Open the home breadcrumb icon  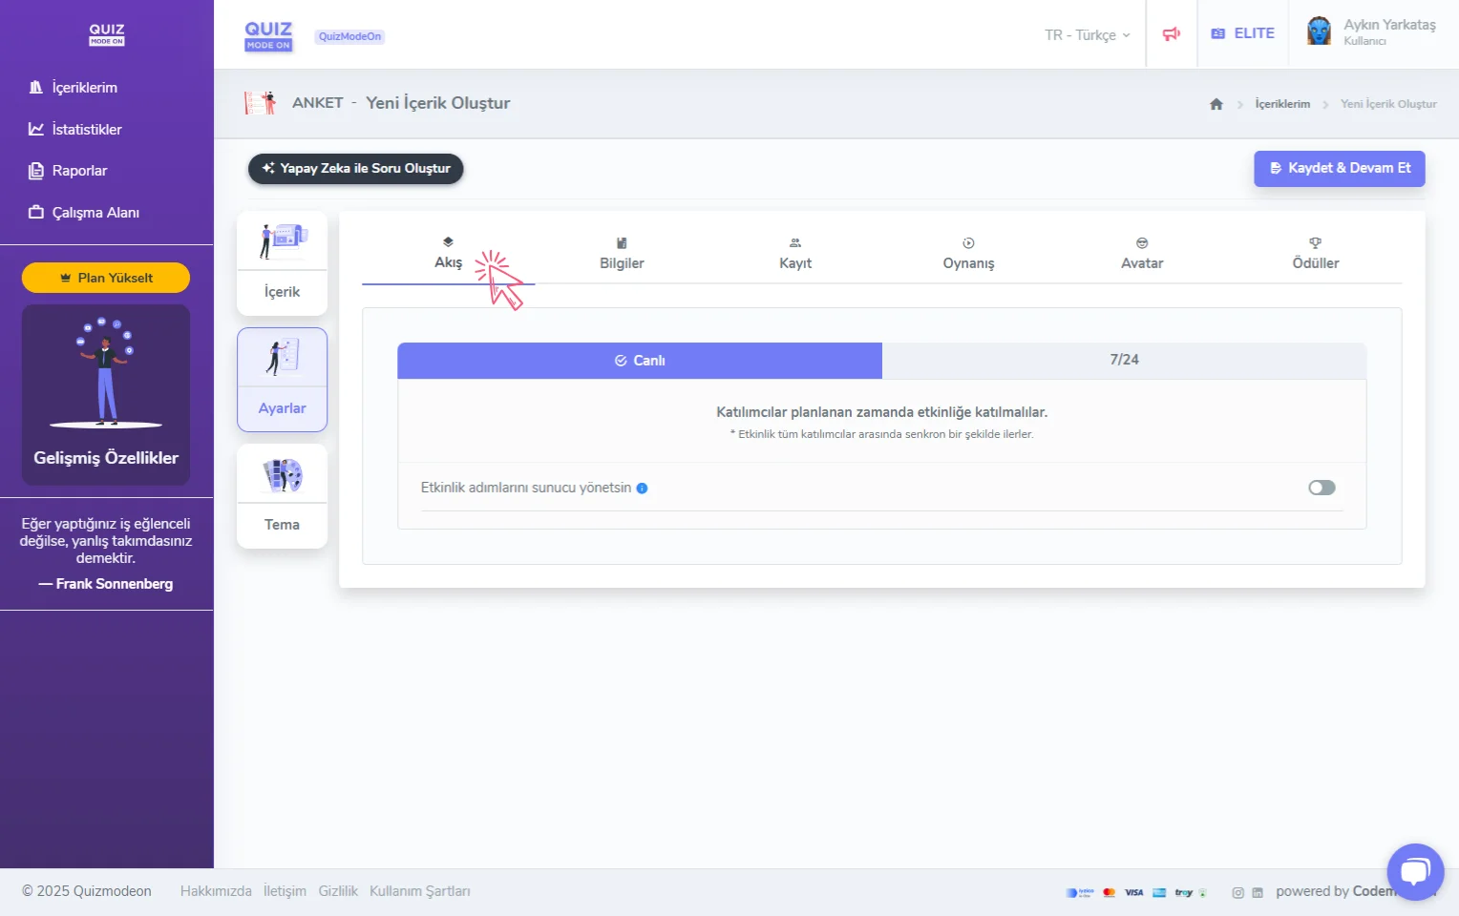(1216, 104)
